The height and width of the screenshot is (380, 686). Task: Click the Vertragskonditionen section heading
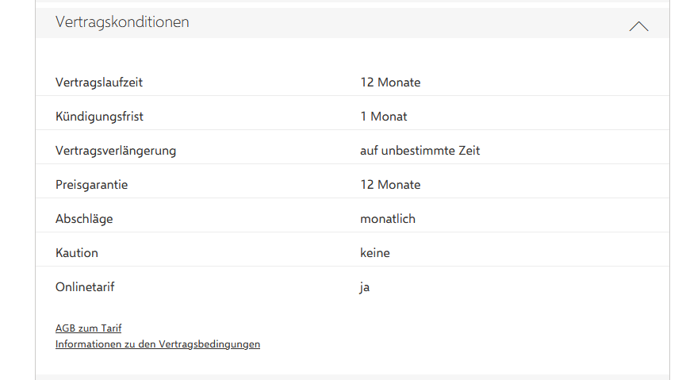[x=122, y=22]
